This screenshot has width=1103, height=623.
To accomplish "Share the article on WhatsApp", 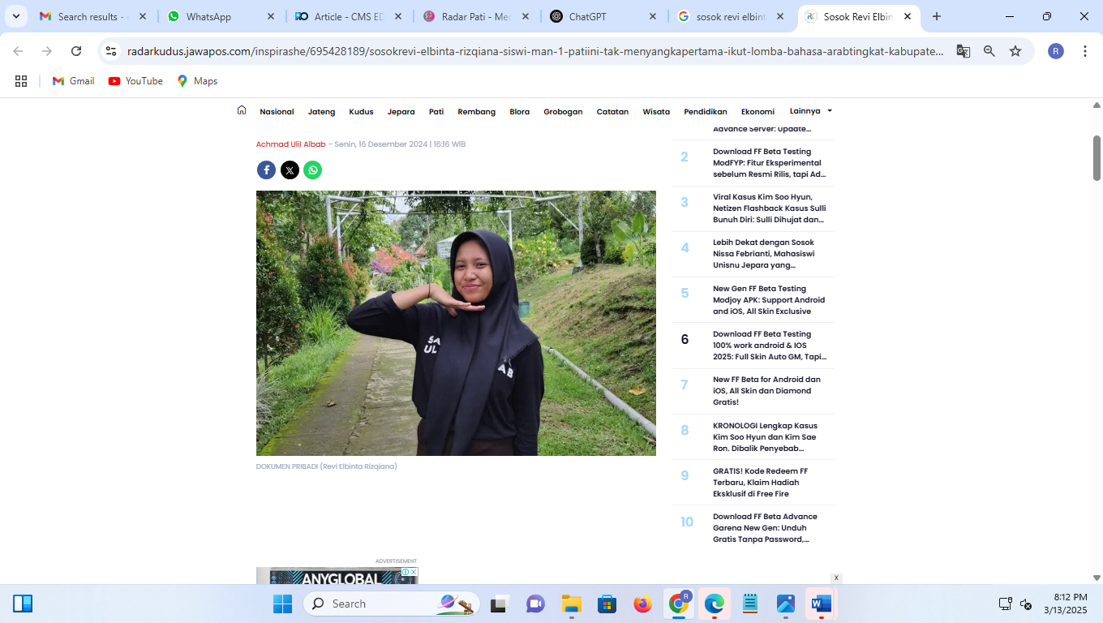I will coord(312,170).
